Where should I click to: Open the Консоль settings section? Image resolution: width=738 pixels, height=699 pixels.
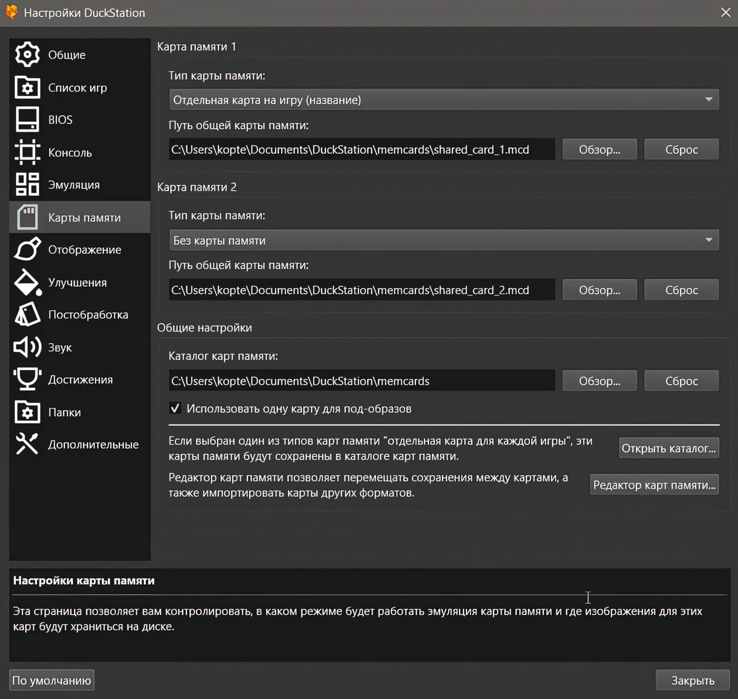pos(80,152)
